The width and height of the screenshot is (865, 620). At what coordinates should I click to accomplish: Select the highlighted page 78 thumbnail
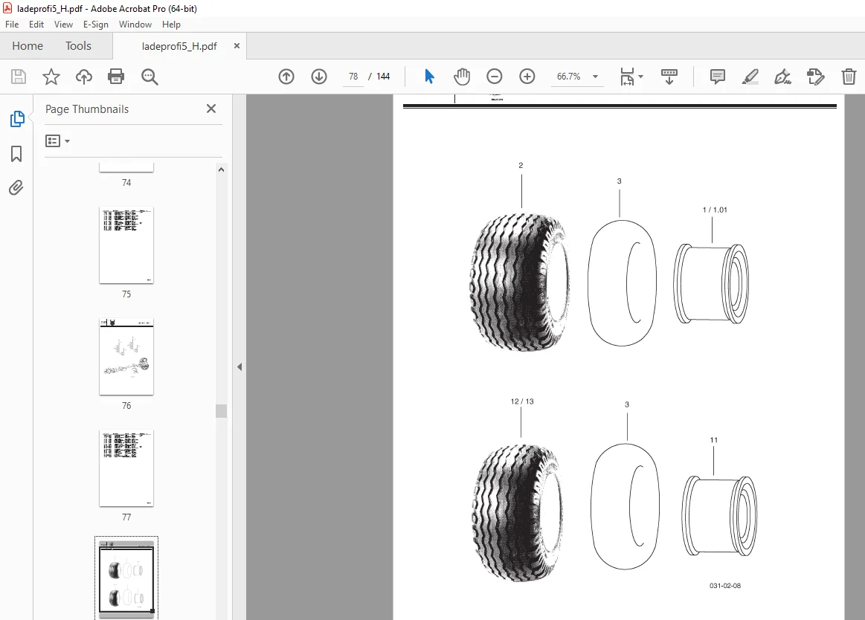[x=126, y=577]
